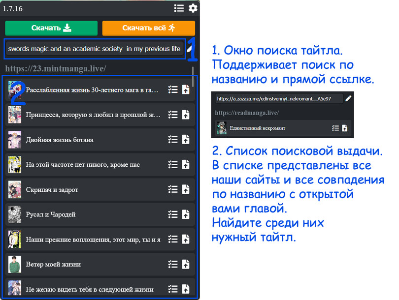Open chapter list for На этой частоте title
399x300 pixels.
click(x=172, y=164)
